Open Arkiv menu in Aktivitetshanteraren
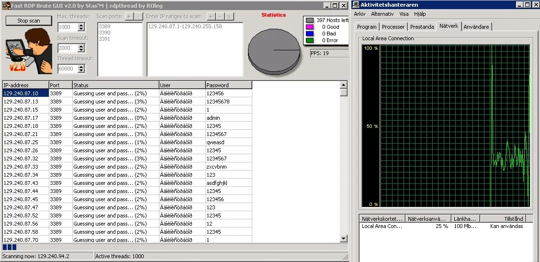The height and width of the screenshot is (262, 540). coord(360,14)
